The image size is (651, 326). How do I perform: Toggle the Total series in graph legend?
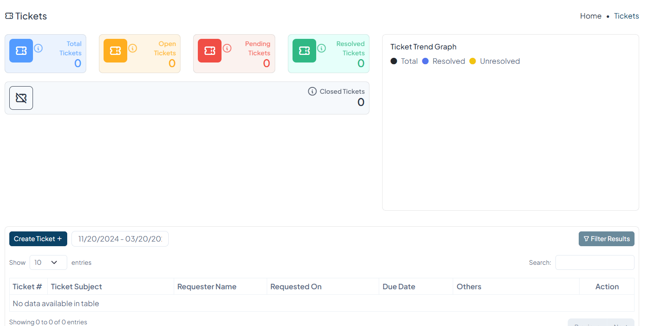pos(405,61)
